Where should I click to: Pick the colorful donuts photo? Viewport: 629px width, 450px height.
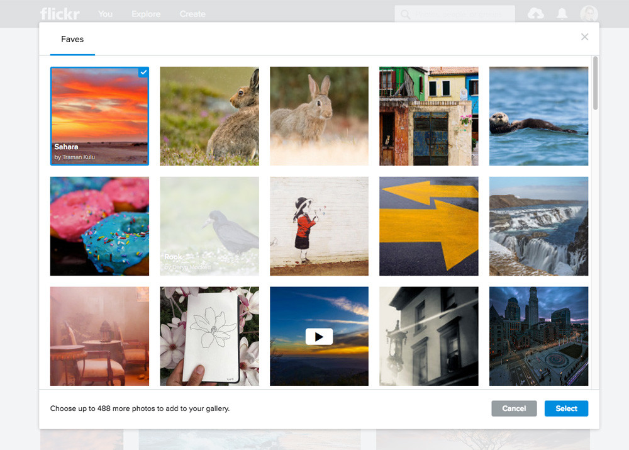tap(99, 226)
